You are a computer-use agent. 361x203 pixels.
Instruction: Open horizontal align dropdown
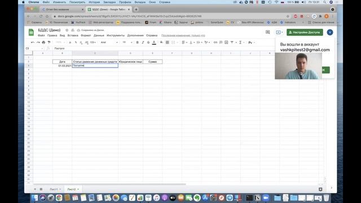(184, 42)
